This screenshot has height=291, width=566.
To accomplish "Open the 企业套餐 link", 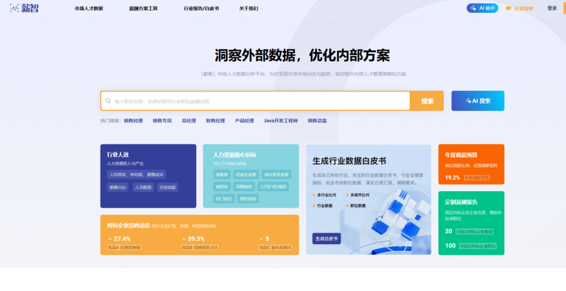I will [x=523, y=8].
